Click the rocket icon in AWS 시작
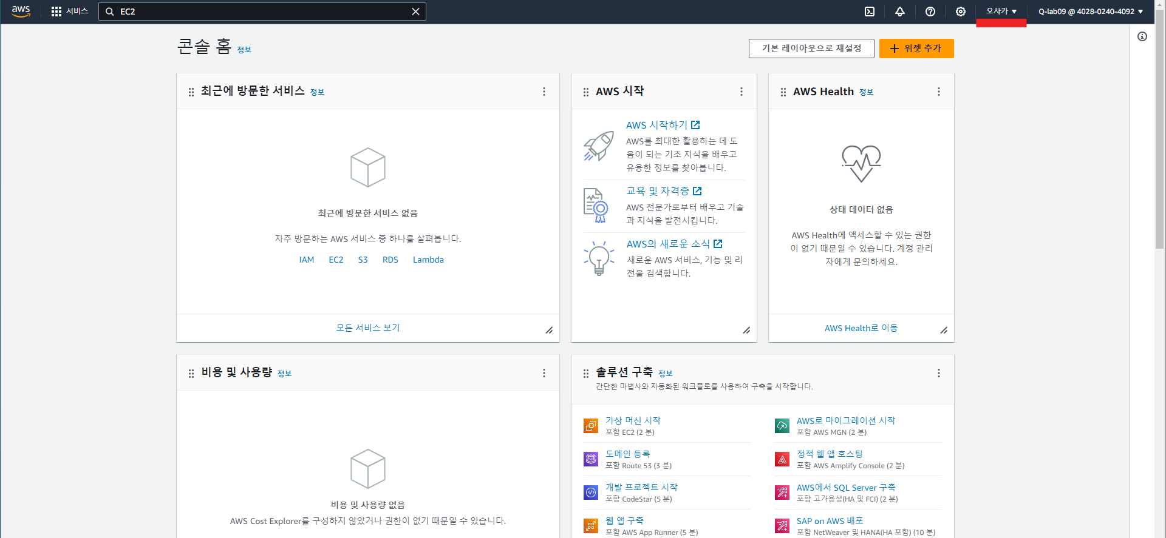Image resolution: width=1166 pixels, height=538 pixels. [x=599, y=146]
